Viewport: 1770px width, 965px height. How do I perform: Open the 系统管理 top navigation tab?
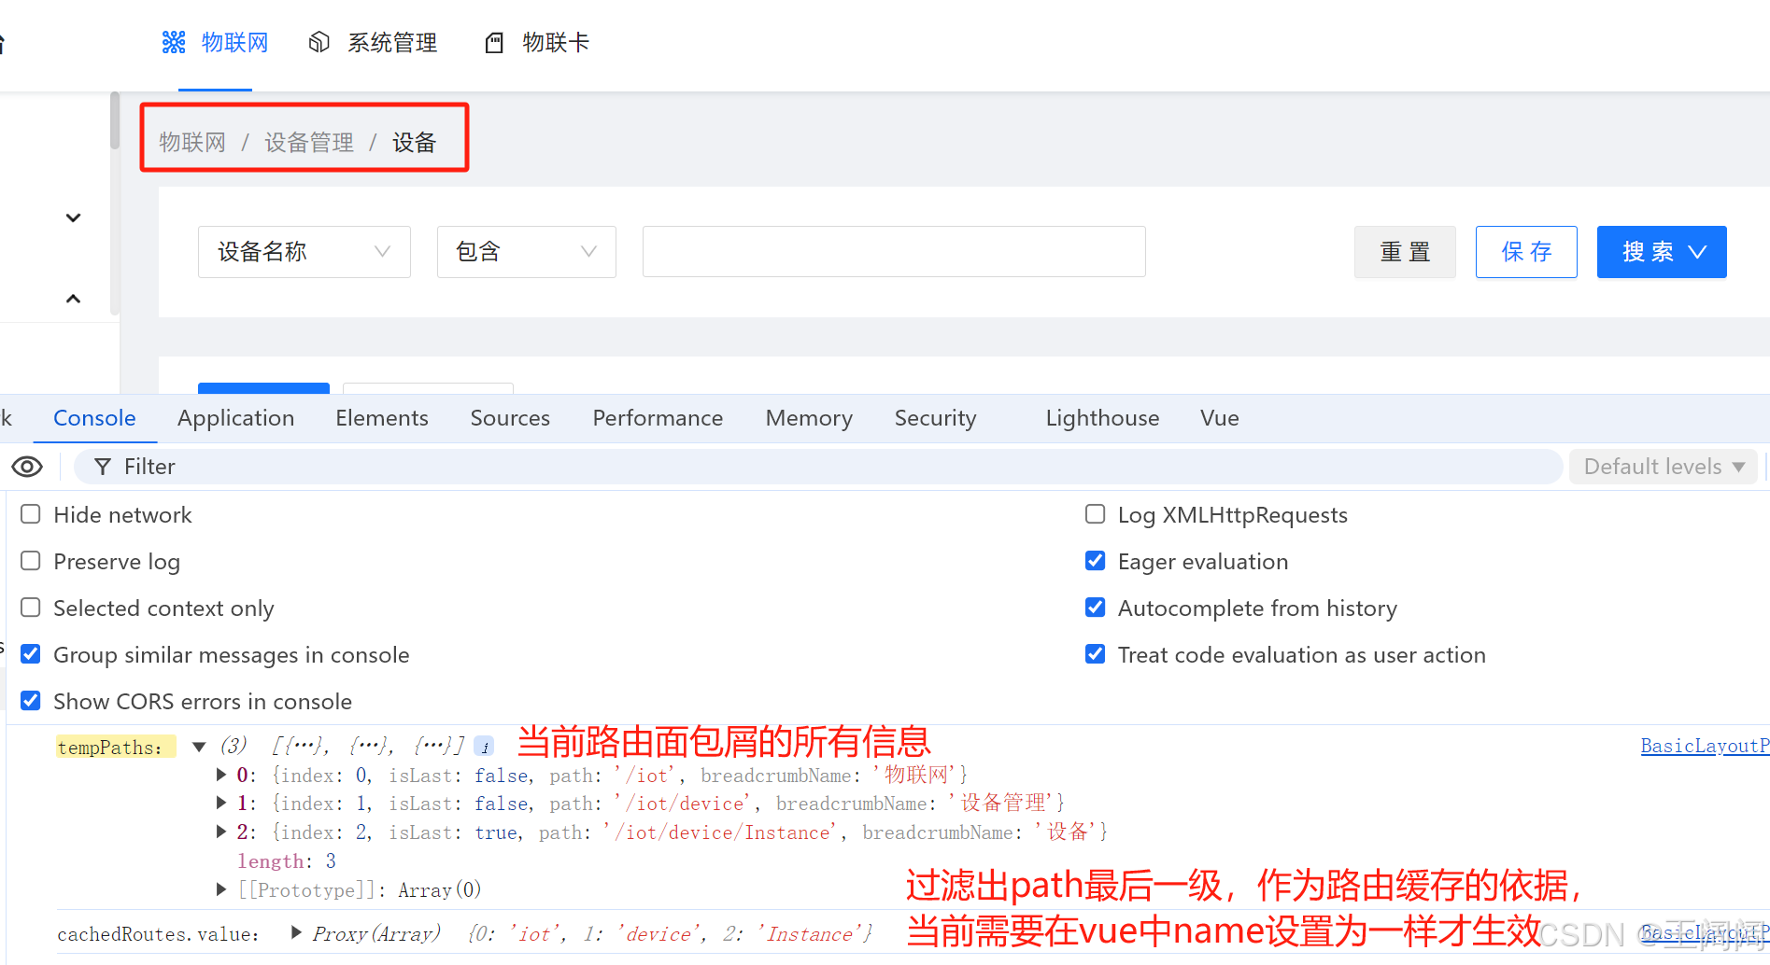tap(374, 43)
